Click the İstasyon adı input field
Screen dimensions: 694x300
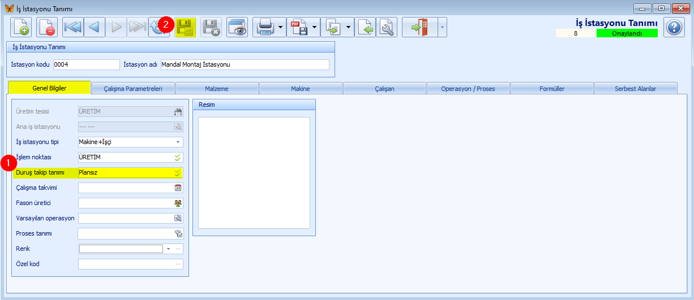[x=245, y=64]
